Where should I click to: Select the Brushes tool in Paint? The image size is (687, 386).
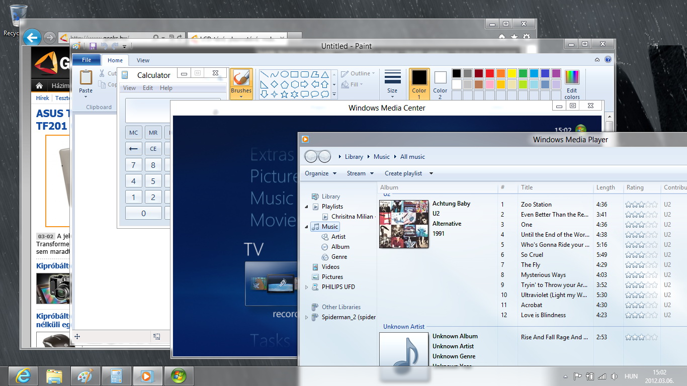pyautogui.click(x=241, y=83)
